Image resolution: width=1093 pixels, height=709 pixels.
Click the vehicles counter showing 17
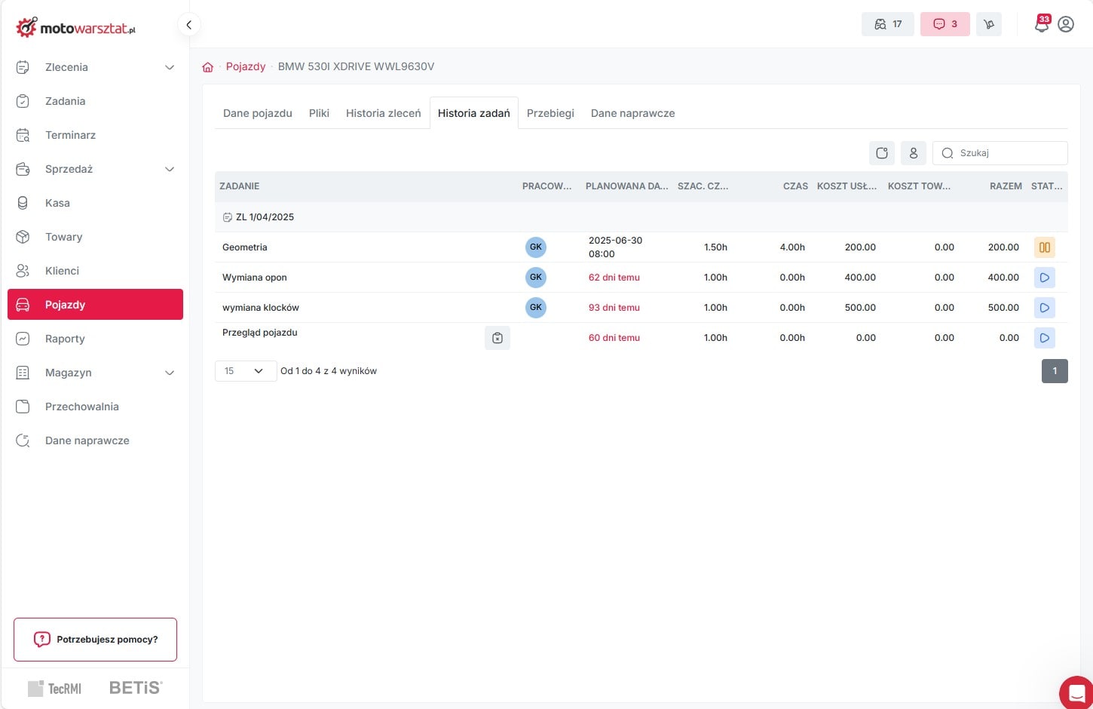tap(887, 24)
